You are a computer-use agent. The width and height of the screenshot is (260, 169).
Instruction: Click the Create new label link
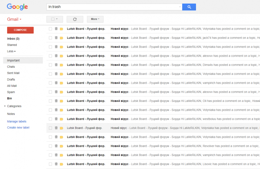coord(18,128)
